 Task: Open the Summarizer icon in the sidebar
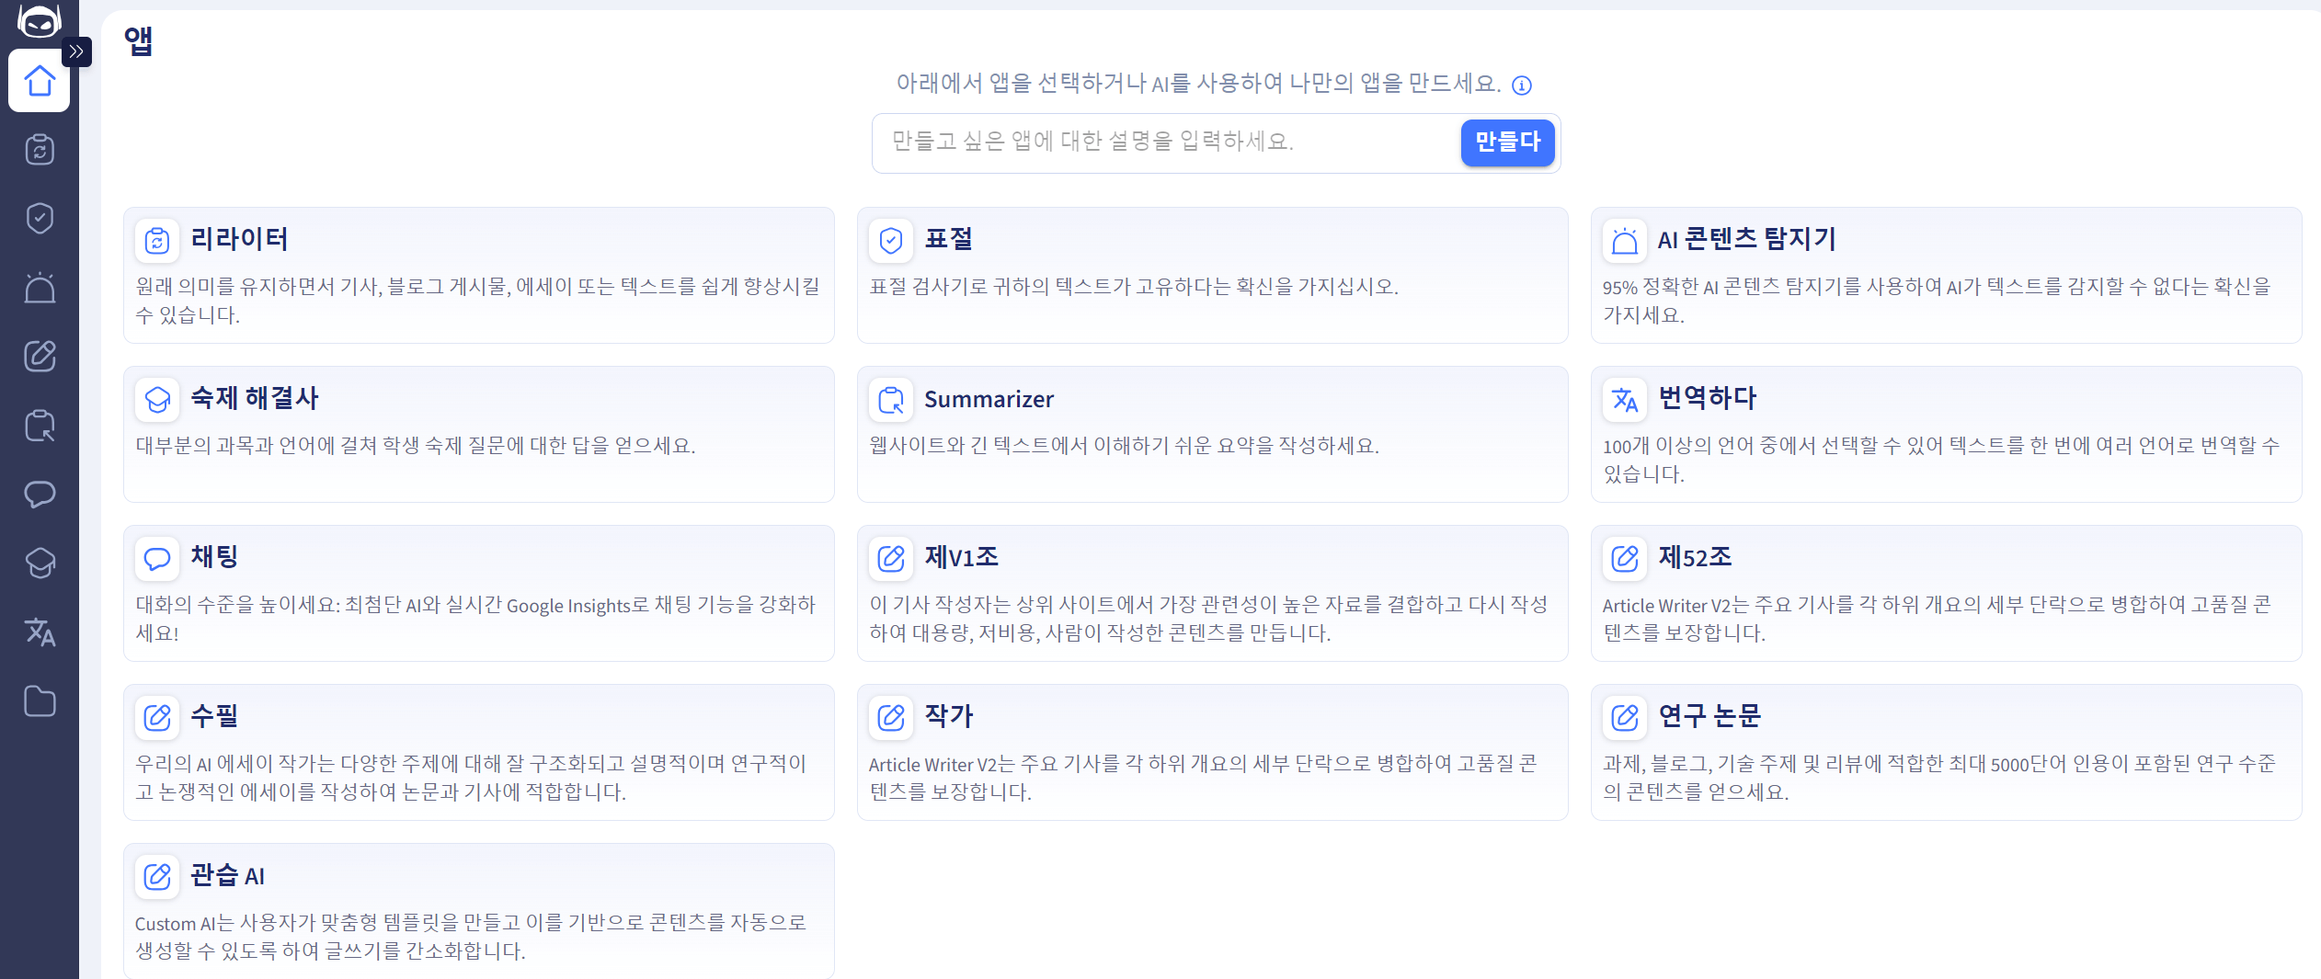coord(39,426)
